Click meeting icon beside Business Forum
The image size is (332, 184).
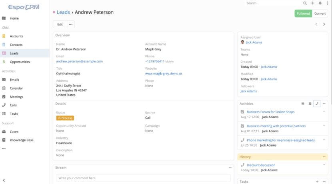coord(242,112)
